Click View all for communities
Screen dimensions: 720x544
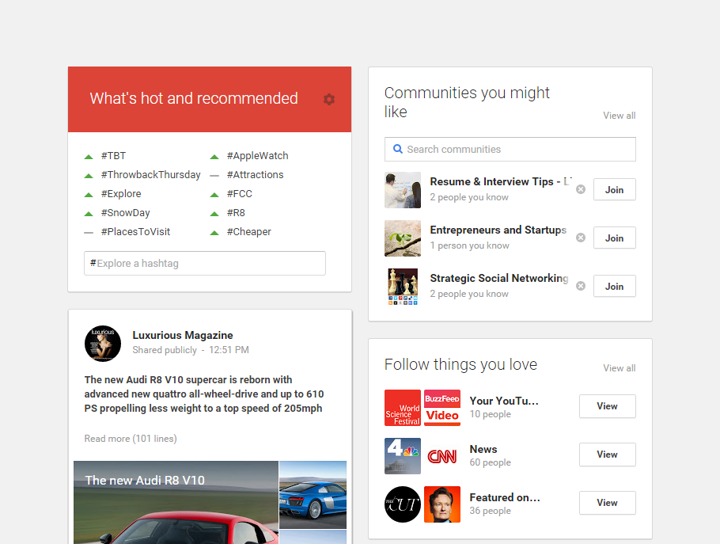[x=619, y=116]
